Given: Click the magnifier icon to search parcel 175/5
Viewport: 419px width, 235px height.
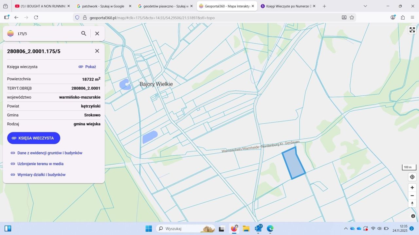Looking at the screenshot, I should 84,33.
